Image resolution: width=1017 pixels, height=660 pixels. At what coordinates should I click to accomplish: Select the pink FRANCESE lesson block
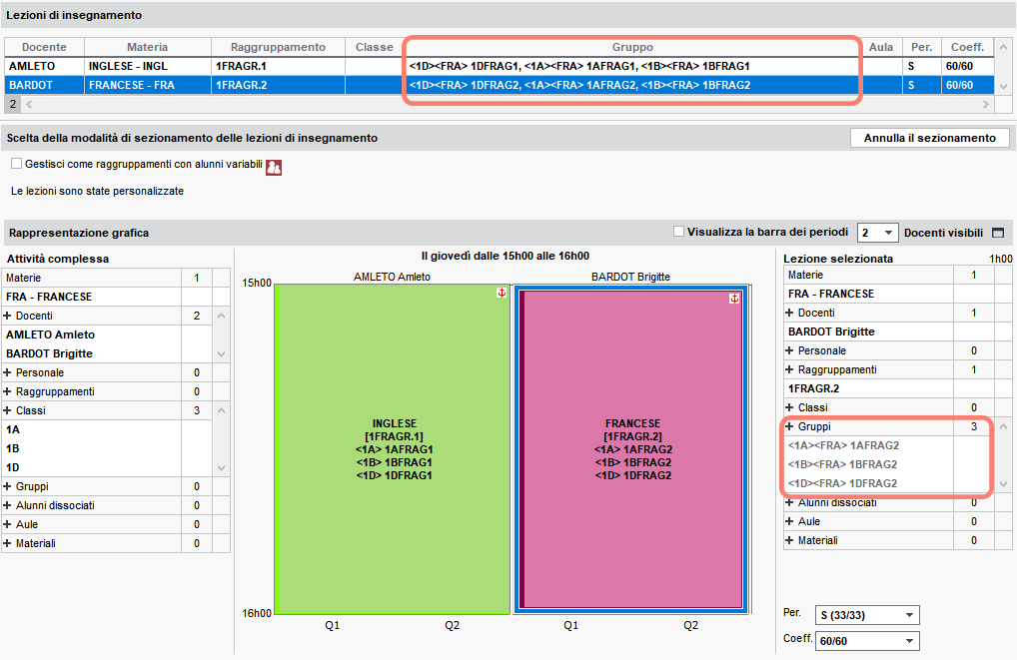click(x=632, y=449)
